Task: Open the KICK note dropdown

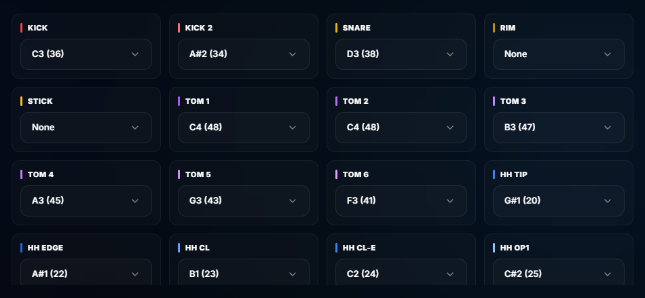Action: tap(86, 54)
